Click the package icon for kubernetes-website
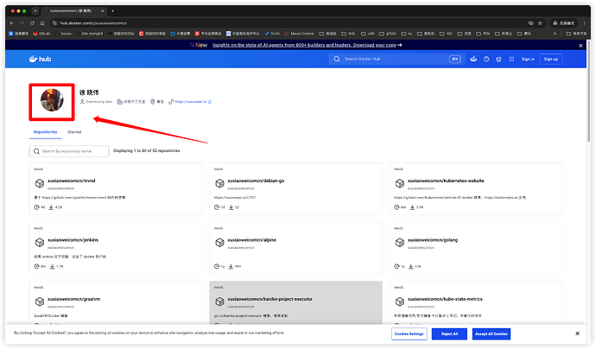Image resolution: width=596 pixels, height=349 pixels. tap(399, 184)
